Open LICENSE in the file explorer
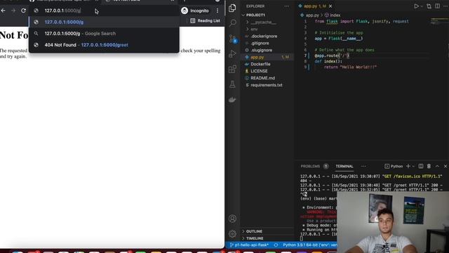The width and height of the screenshot is (449, 253). pyautogui.click(x=259, y=71)
